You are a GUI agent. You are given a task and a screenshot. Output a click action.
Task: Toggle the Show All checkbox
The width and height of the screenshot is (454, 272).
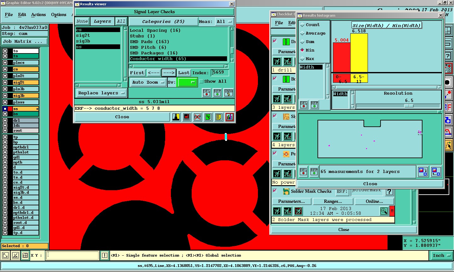pyautogui.click(x=201, y=81)
